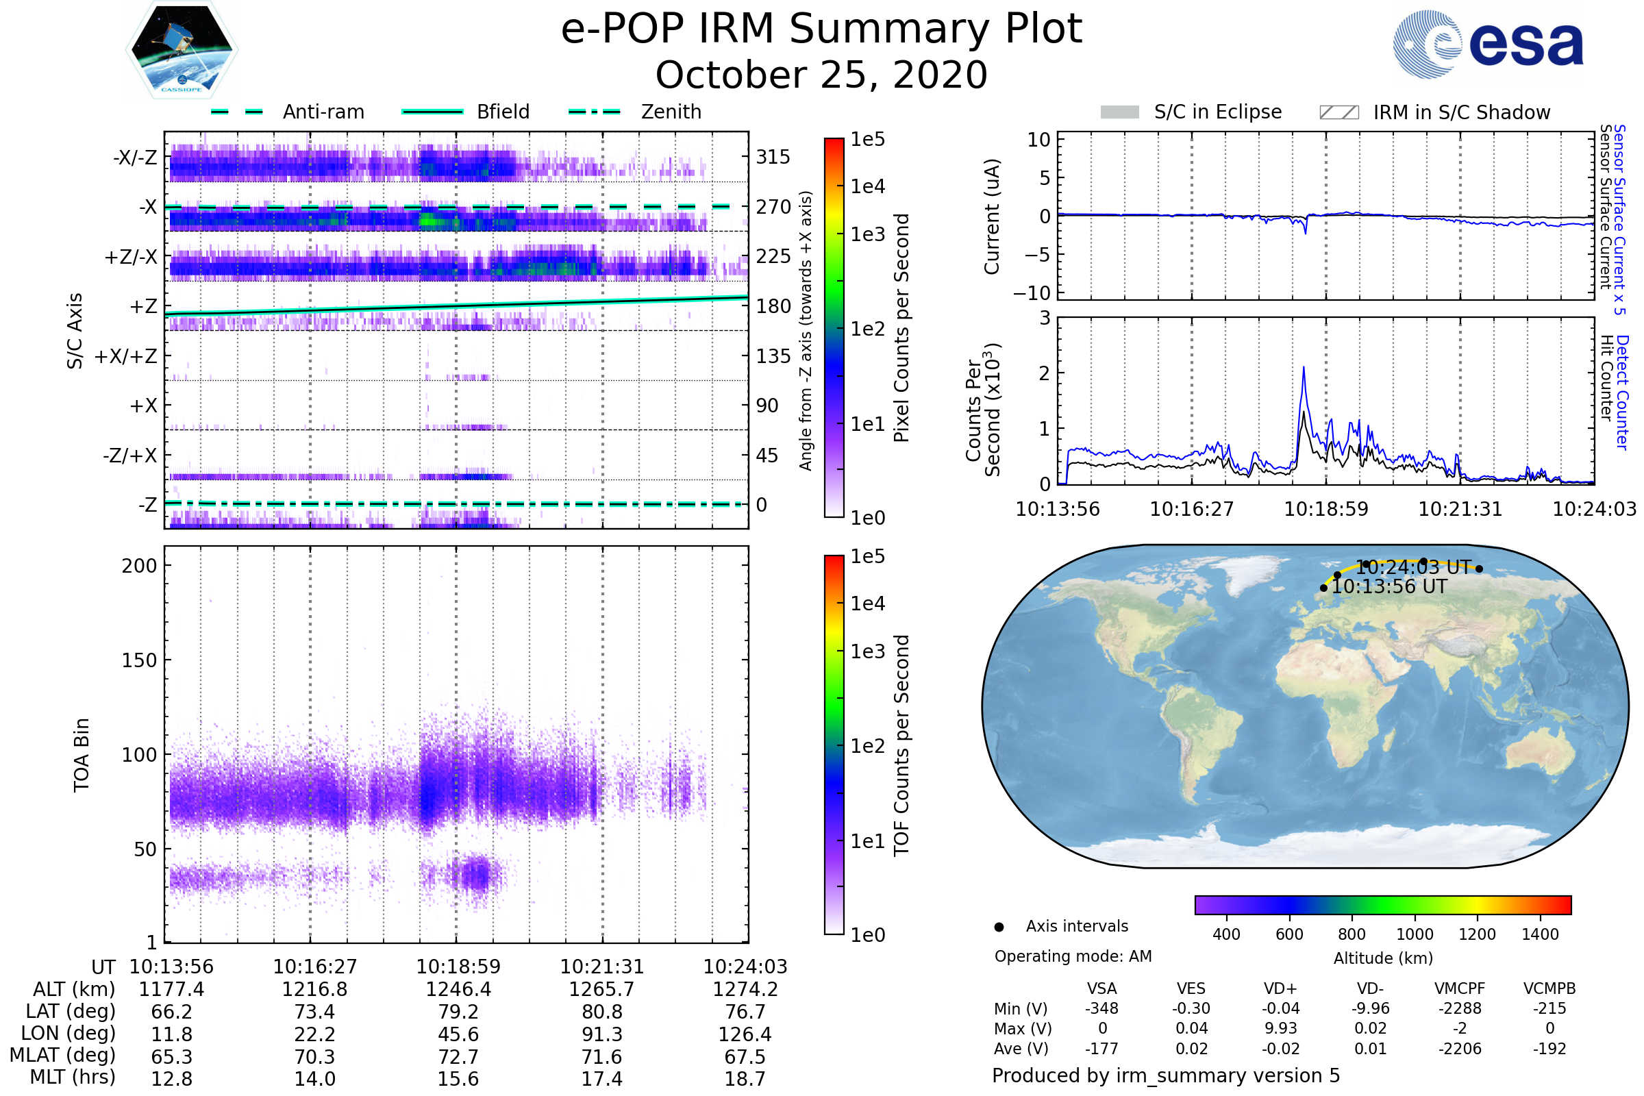Click the dense blob near TOA Bin 35

tap(478, 875)
